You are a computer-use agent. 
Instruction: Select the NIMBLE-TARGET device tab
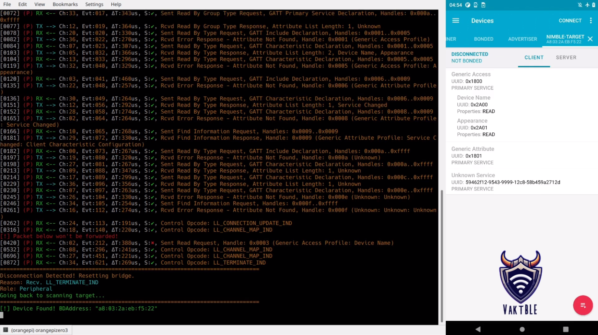(565, 39)
